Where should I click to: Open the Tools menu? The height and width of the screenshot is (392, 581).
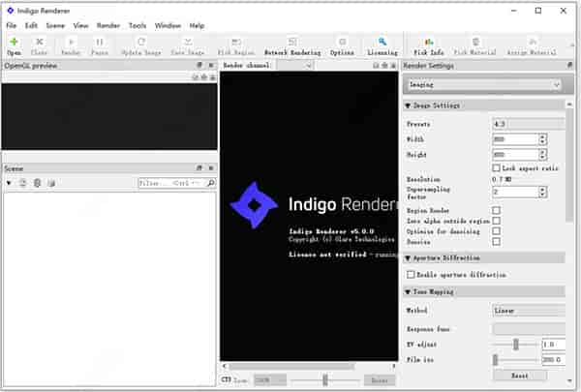pyautogui.click(x=138, y=24)
